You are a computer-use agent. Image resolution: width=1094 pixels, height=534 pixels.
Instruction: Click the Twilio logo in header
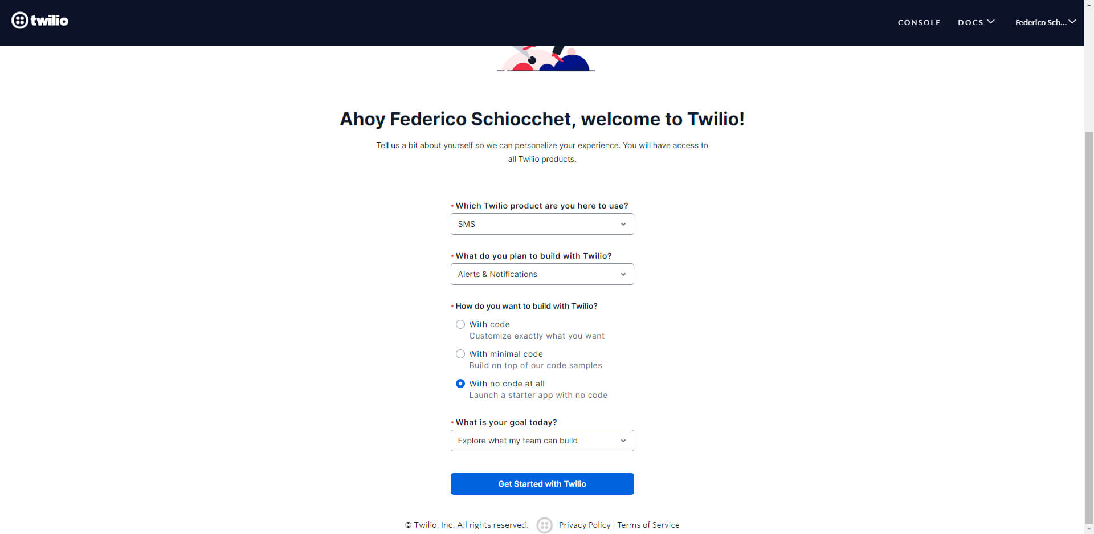[40, 21]
